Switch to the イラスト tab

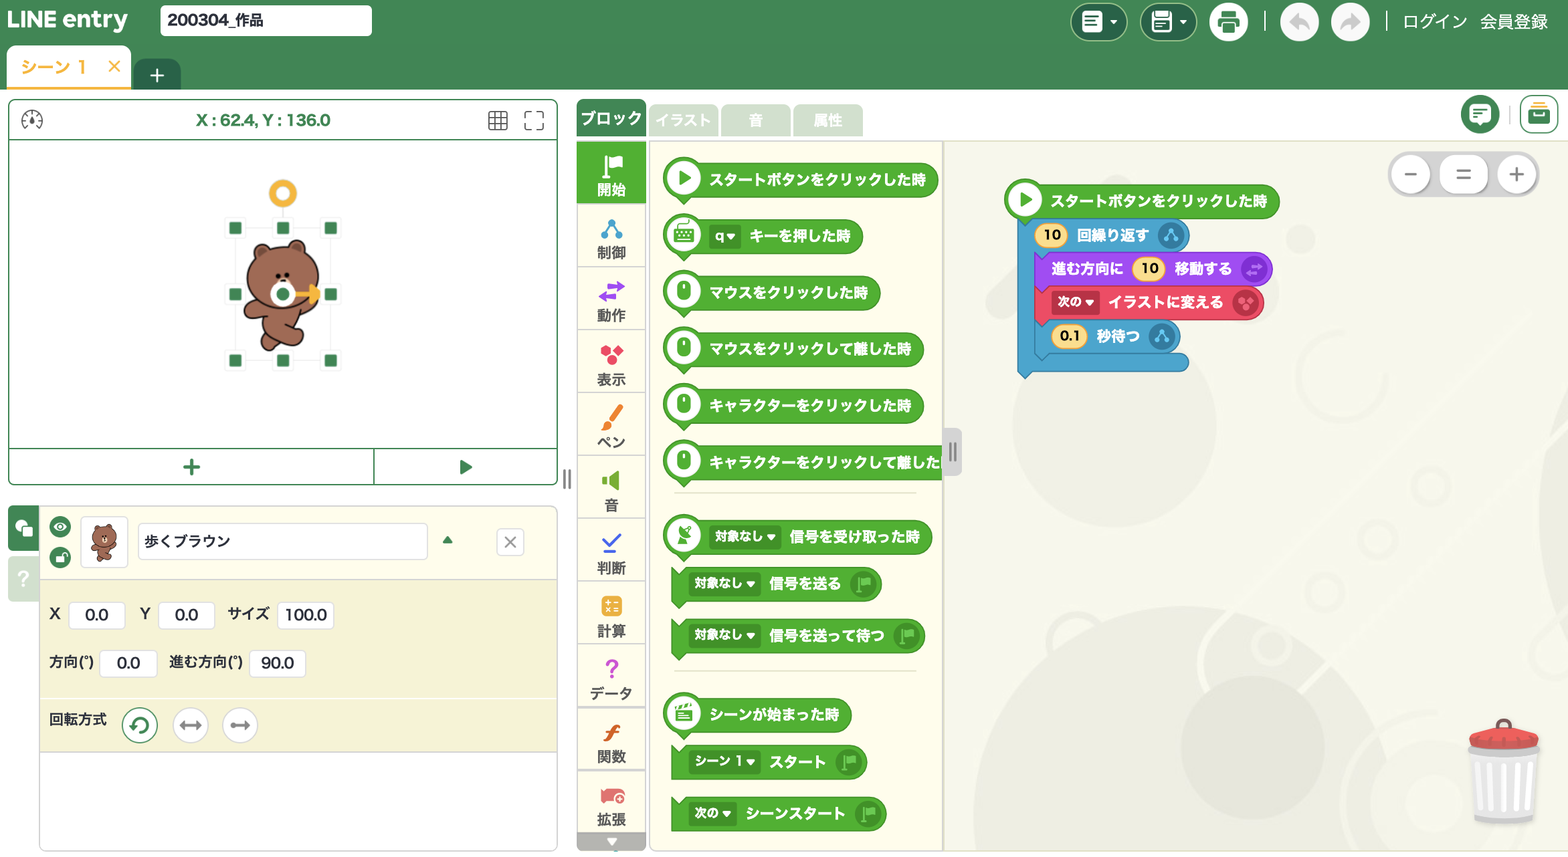(683, 120)
